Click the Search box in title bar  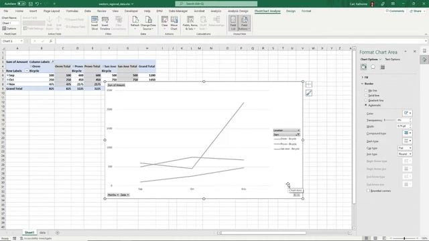point(216,4)
